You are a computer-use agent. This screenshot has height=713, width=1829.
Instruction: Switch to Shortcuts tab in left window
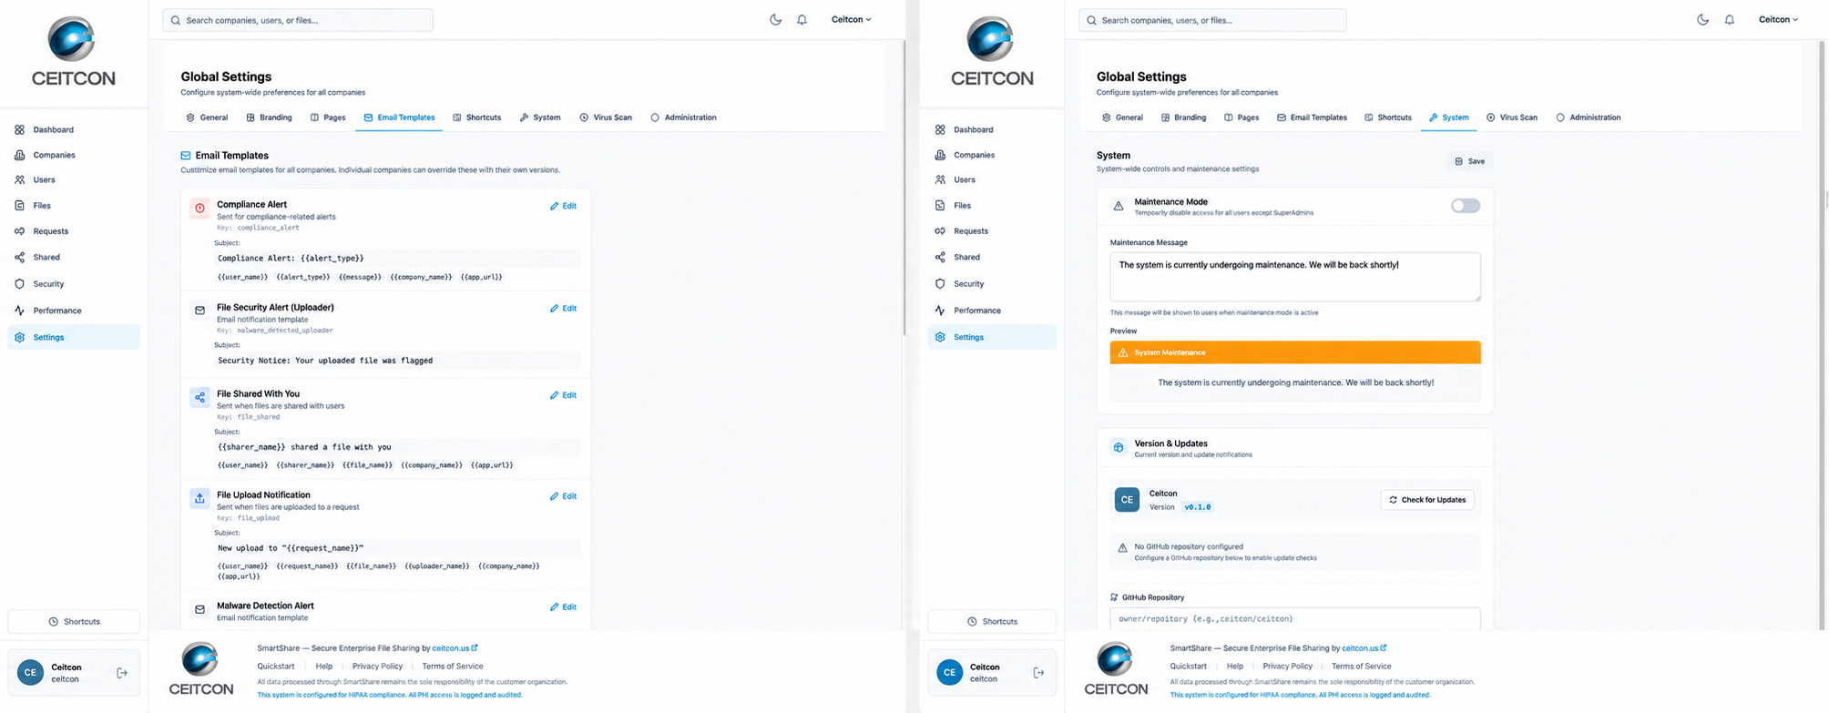(x=477, y=117)
